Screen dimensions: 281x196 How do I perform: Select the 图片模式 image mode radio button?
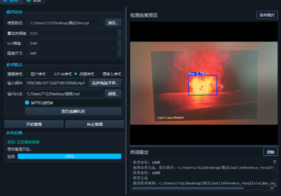27,74
